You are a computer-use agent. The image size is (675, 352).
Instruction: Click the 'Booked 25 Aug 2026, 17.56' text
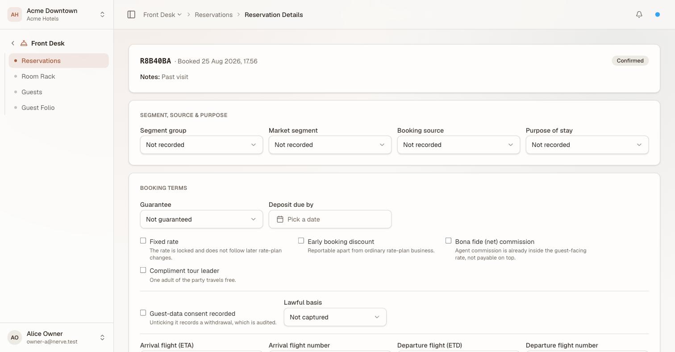(217, 61)
